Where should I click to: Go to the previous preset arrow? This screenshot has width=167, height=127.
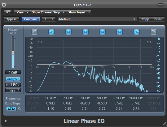click(46, 19)
